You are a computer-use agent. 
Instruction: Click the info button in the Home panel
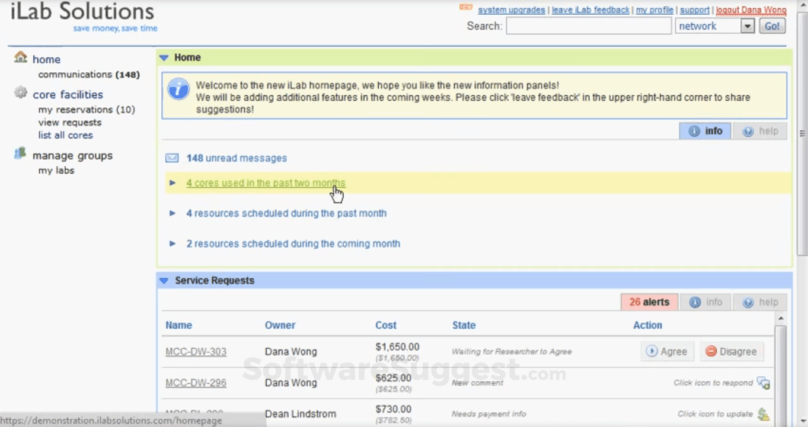tap(705, 131)
